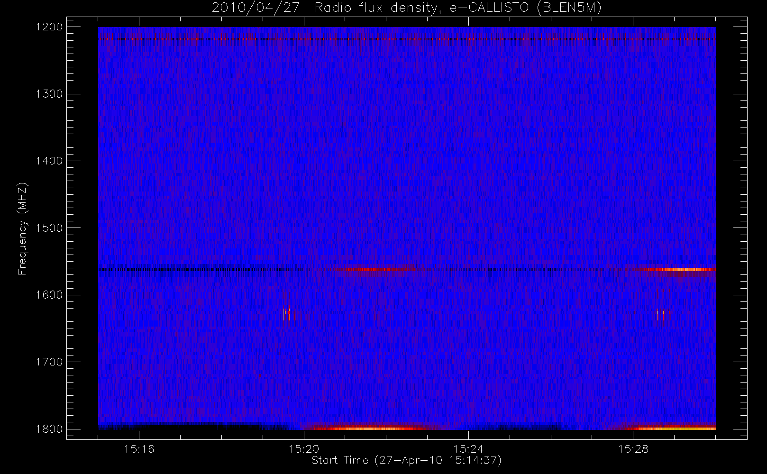This screenshot has width=767, height=474.
Task: Select the 1200 frequency tick label
Action: pyautogui.click(x=49, y=27)
